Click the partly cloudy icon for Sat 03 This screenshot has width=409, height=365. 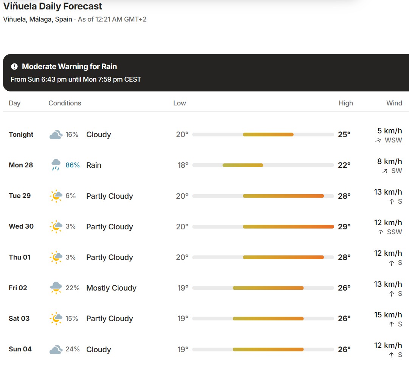pyautogui.click(x=56, y=319)
